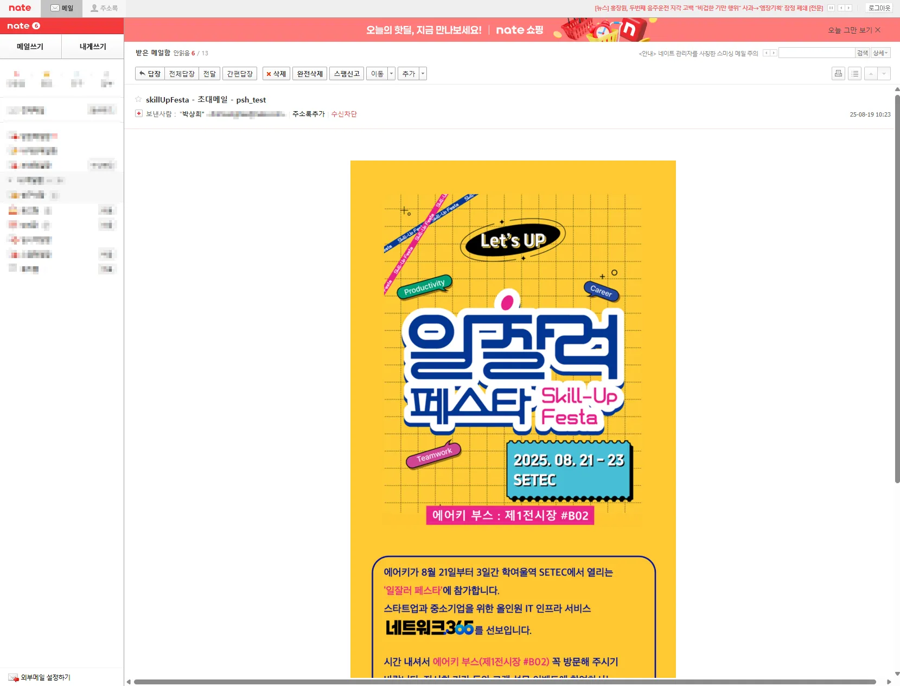Image resolution: width=900 pixels, height=686 pixels.
Task: Click the 추가 button
Action: tap(408, 74)
